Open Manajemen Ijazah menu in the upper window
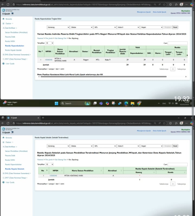195x216 pixels. click(144, 12)
